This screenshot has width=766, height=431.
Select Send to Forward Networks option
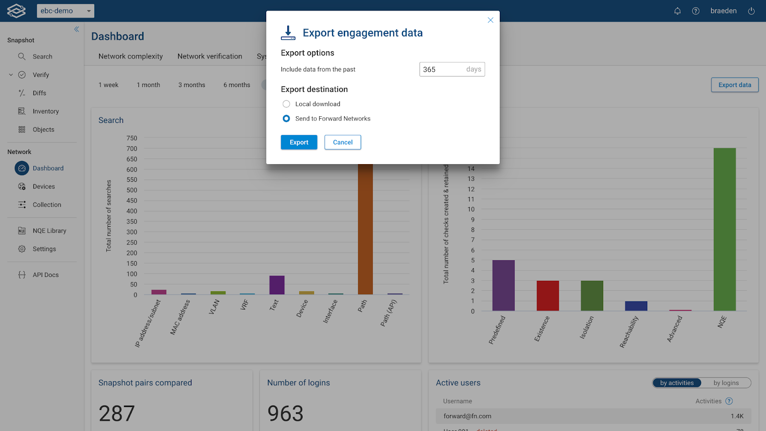pyautogui.click(x=286, y=118)
